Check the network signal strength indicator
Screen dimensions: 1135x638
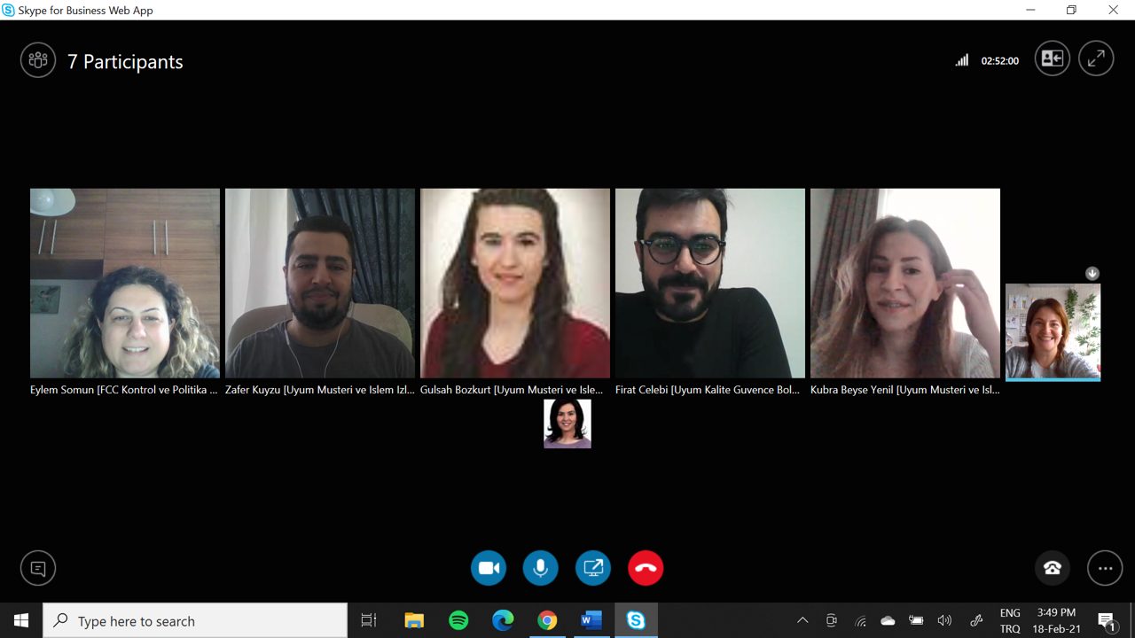(x=962, y=60)
